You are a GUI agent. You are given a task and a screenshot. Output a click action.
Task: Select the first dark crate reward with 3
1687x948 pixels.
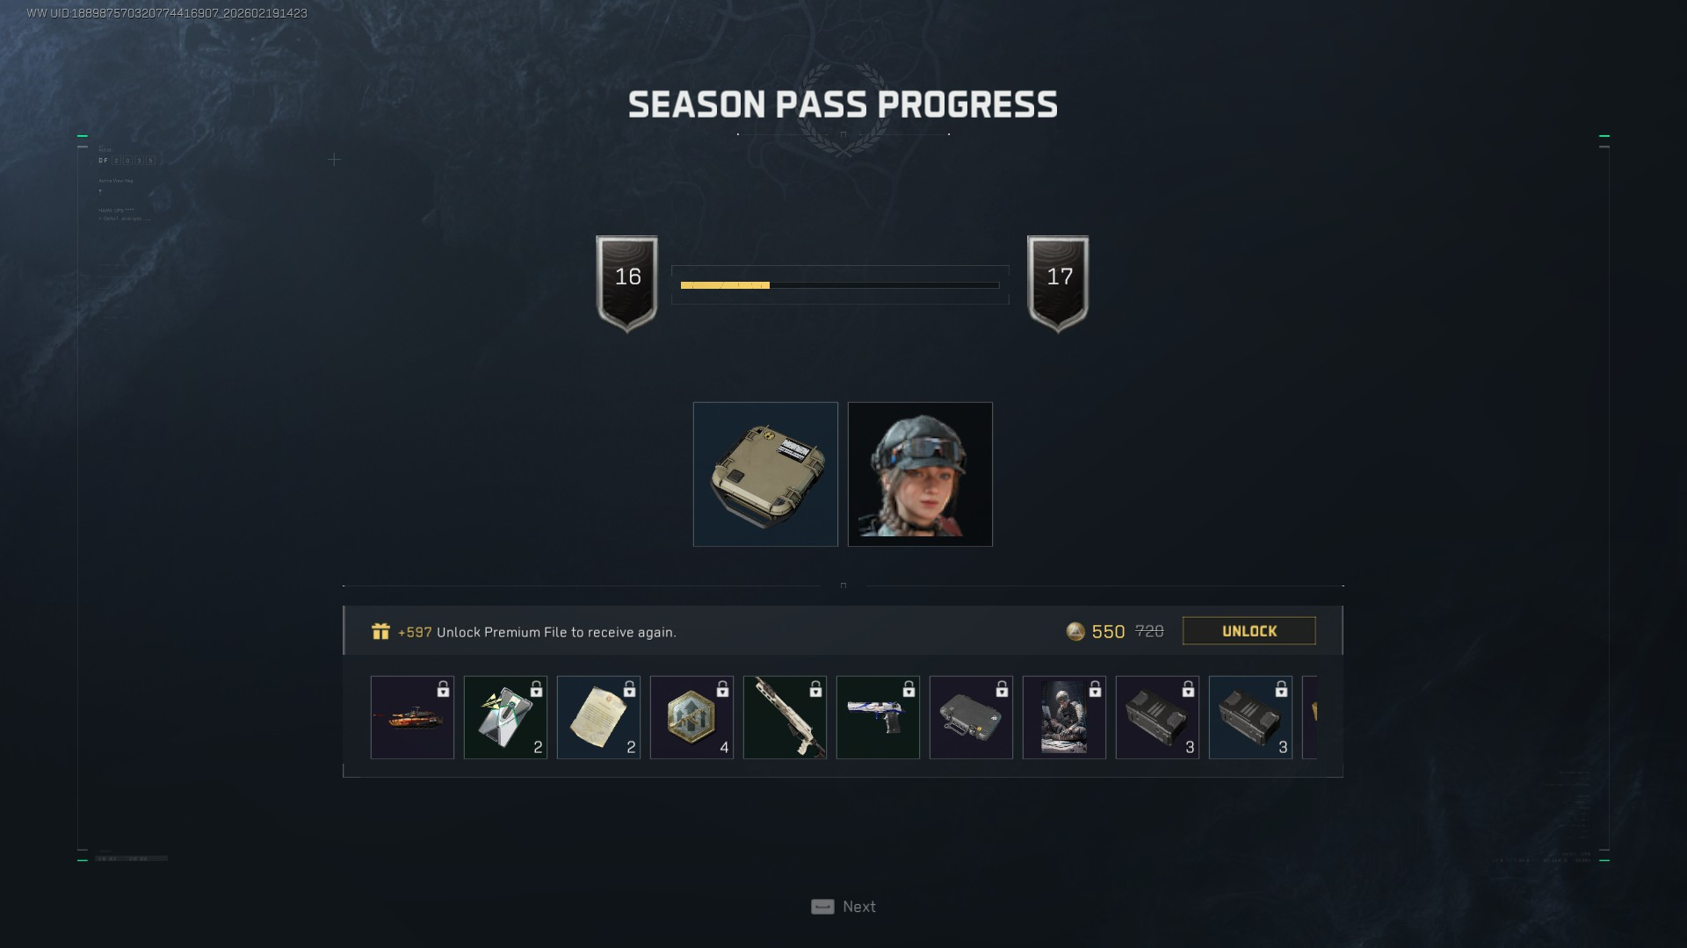click(x=1157, y=717)
